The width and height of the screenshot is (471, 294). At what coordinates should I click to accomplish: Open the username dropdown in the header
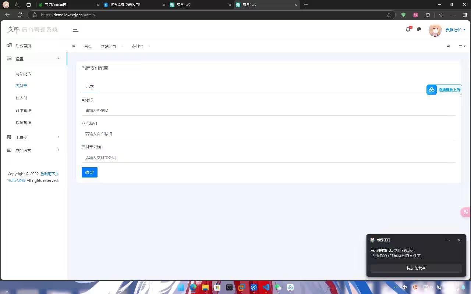tap(456, 30)
